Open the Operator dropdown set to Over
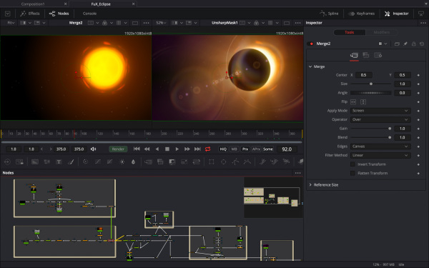The height and width of the screenshot is (268, 429). pos(380,119)
